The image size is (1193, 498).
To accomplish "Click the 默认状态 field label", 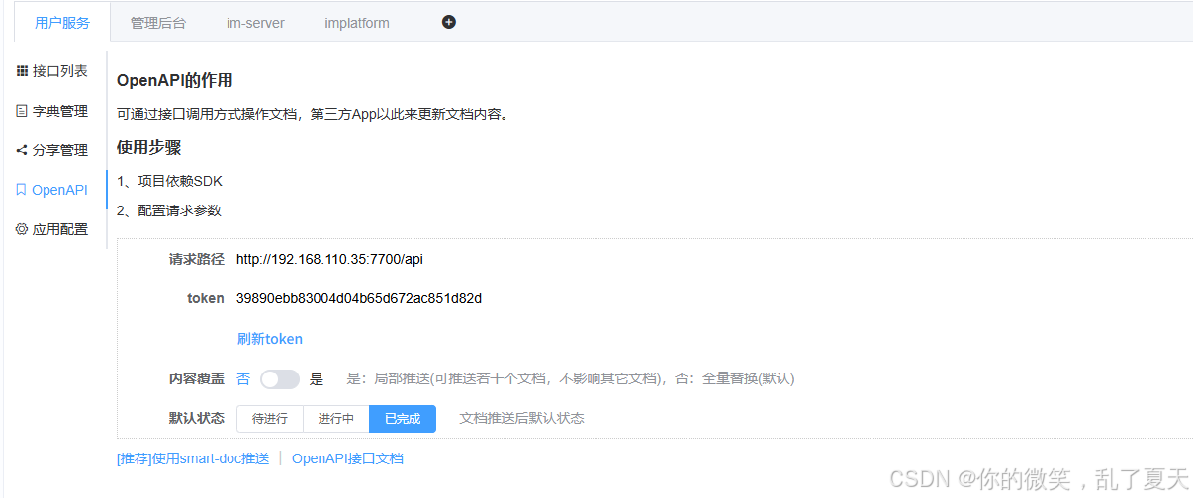I will pyautogui.click(x=197, y=418).
